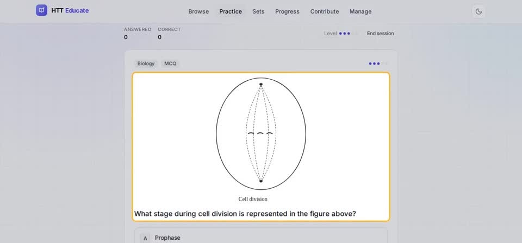Click the ANSWERED counter label
This screenshot has height=243, width=522.
pos(138,29)
